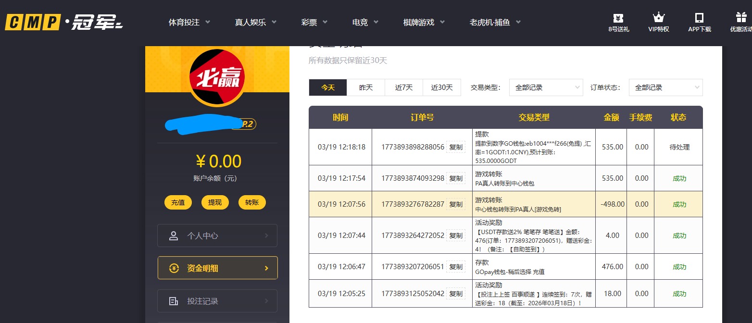Viewport: 752px width, 323px height.
Task: Click the yellow 充值 button
Action: pos(178,202)
